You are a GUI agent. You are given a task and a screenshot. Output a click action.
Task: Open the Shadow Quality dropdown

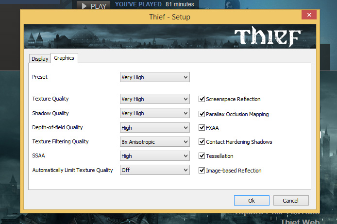coord(155,113)
